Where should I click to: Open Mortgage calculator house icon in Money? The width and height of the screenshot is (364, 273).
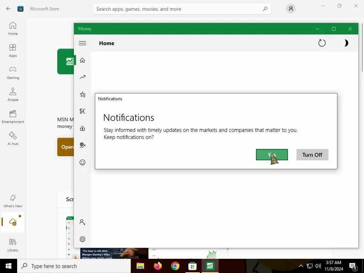[x=82, y=128]
